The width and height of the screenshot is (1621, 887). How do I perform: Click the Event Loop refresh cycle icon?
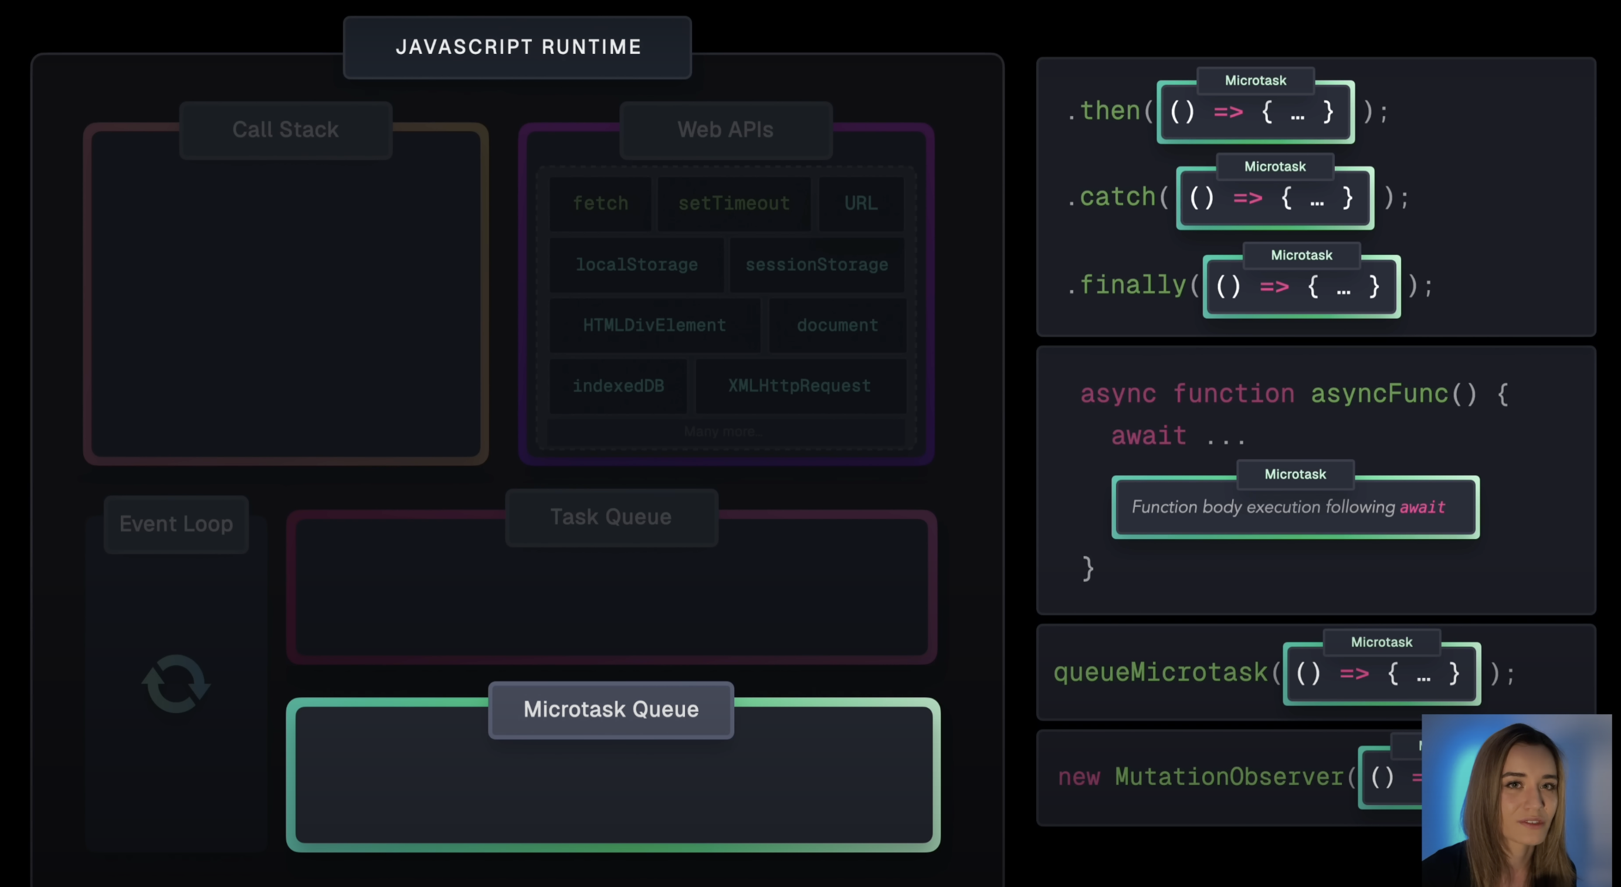[175, 683]
